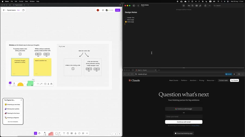Click the Try Claude button
The height and width of the screenshot is (137, 245).
tap(234, 80)
